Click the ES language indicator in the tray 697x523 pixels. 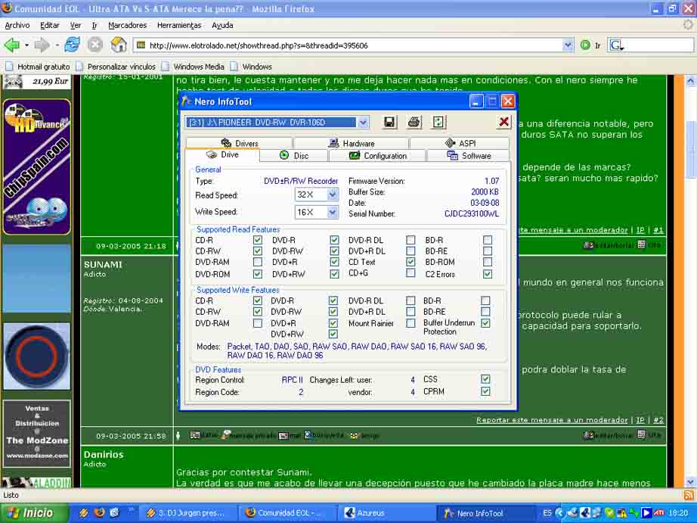pyautogui.click(x=547, y=512)
